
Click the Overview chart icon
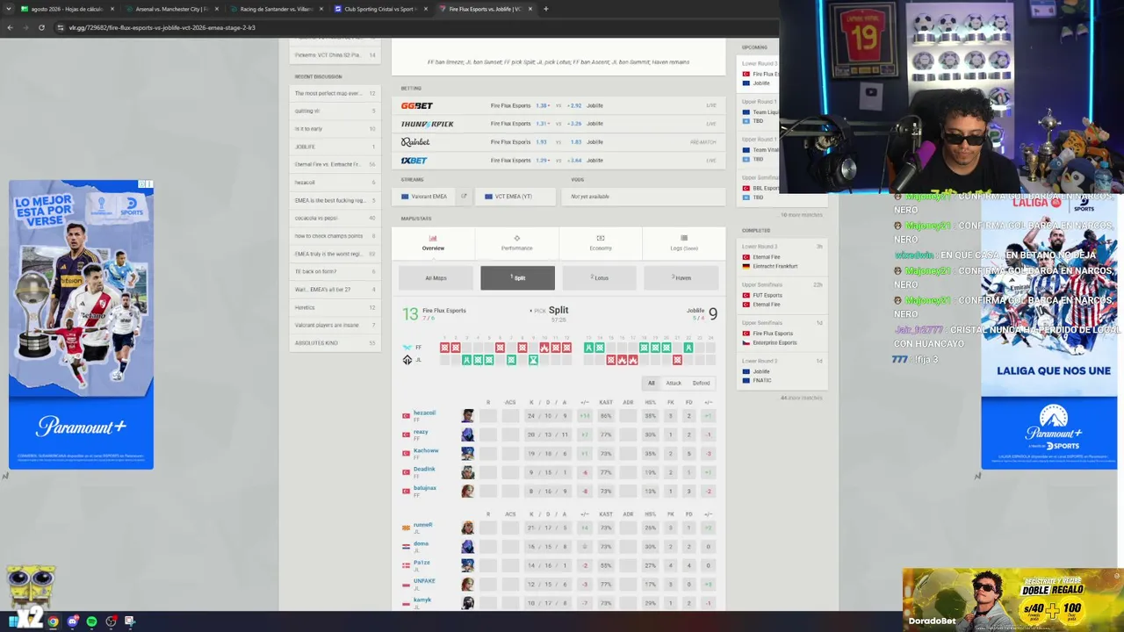pyautogui.click(x=433, y=238)
